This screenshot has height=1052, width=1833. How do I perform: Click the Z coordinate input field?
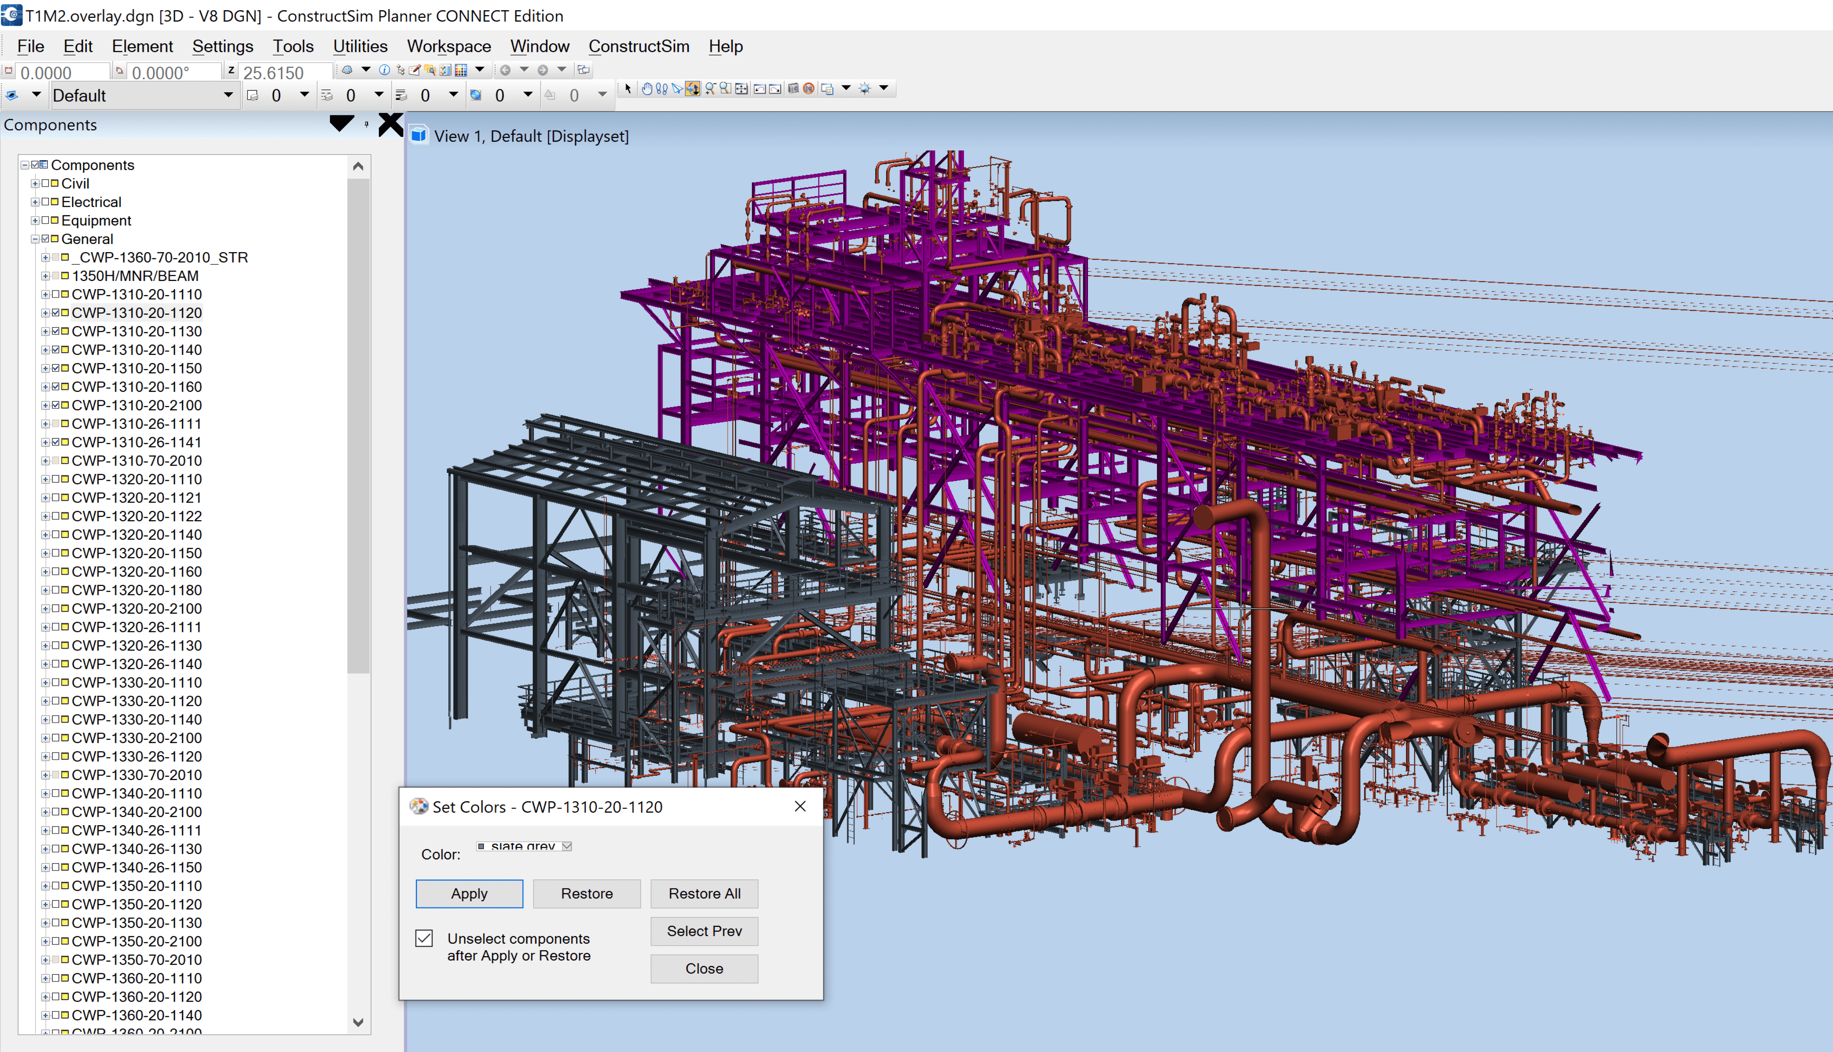tap(285, 72)
